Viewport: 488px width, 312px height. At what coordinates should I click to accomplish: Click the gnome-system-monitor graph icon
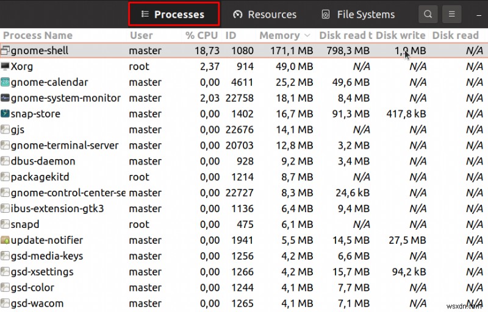coord(5,97)
